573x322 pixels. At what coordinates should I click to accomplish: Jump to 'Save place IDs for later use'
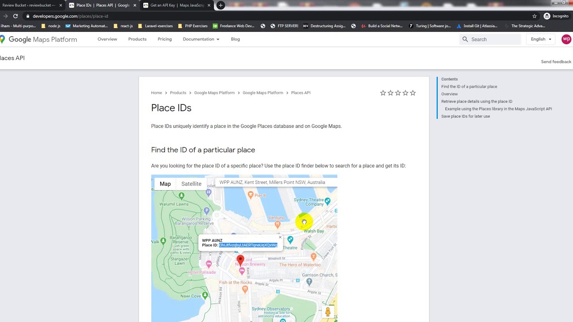point(466,116)
